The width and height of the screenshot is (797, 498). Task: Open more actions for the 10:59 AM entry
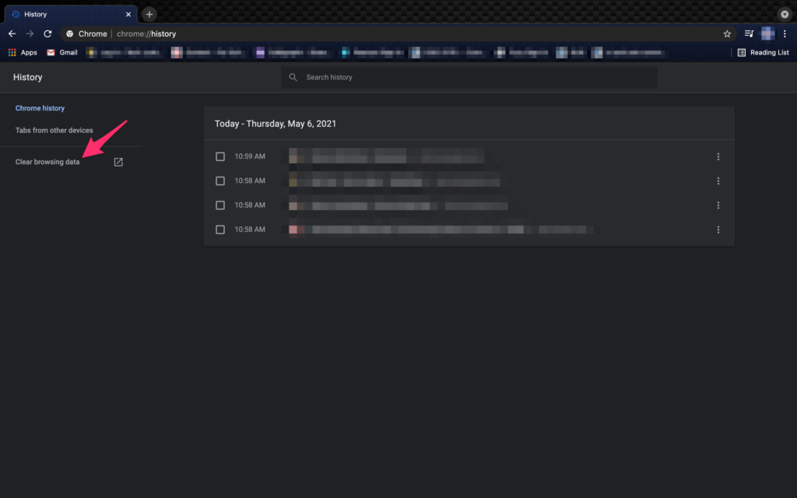718,156
